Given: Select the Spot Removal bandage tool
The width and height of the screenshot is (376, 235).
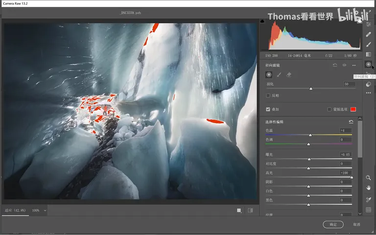Looking at the screenshot, I should 369,35.
